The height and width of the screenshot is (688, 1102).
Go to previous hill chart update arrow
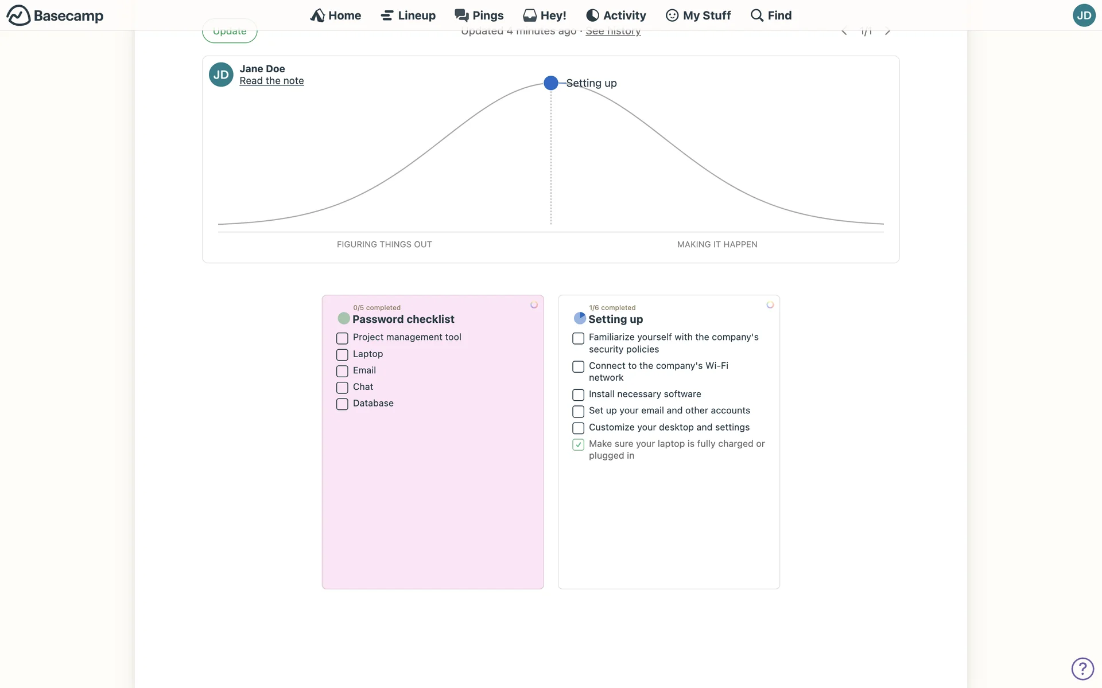(x=844, y=32)
